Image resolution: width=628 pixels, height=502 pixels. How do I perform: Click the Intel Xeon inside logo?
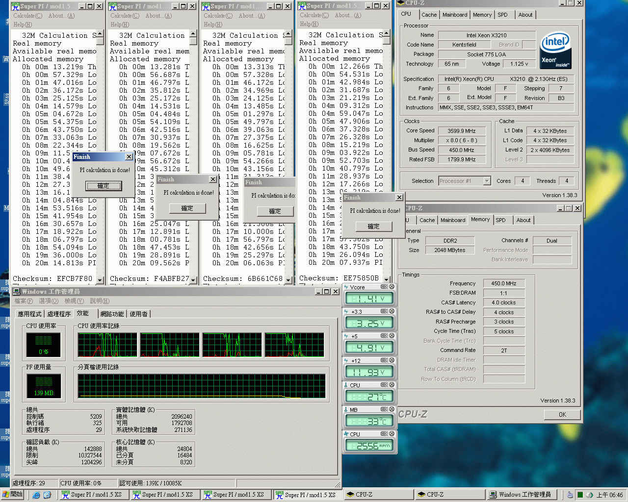(x=555, y=50)
